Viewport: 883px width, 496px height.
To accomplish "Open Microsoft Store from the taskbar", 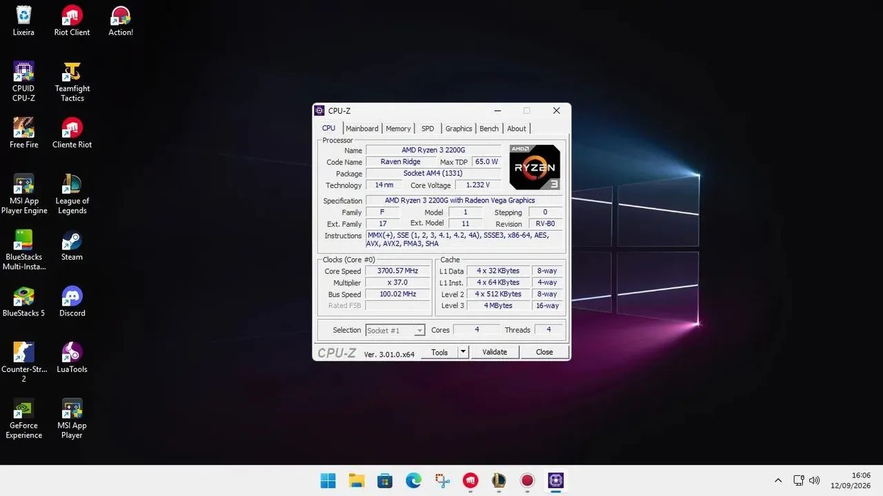I will [385, 480].
